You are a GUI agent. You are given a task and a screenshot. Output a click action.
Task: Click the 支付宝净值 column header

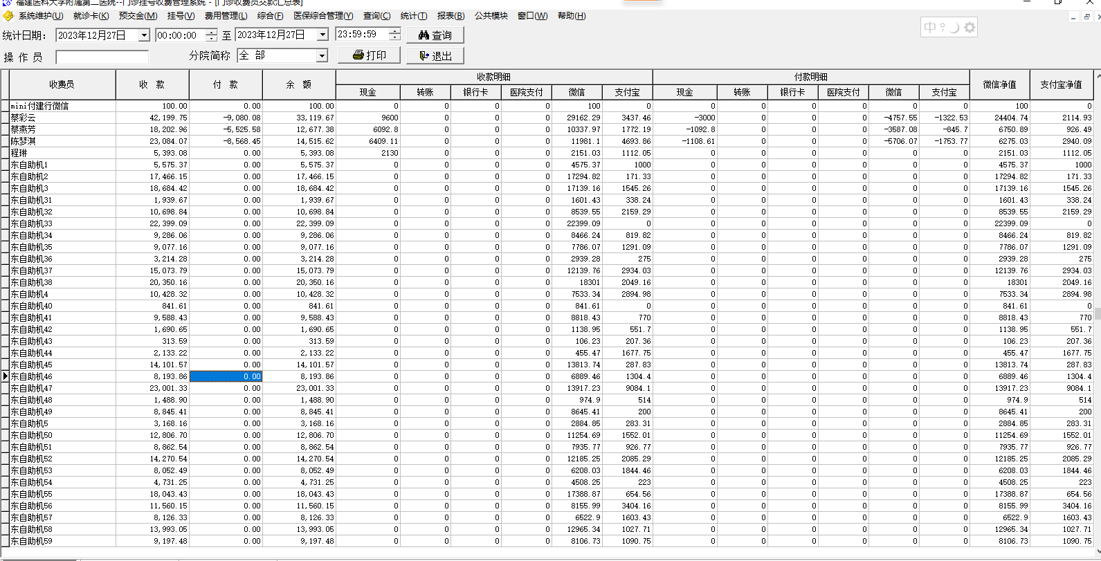click(x=1061, y=84)
